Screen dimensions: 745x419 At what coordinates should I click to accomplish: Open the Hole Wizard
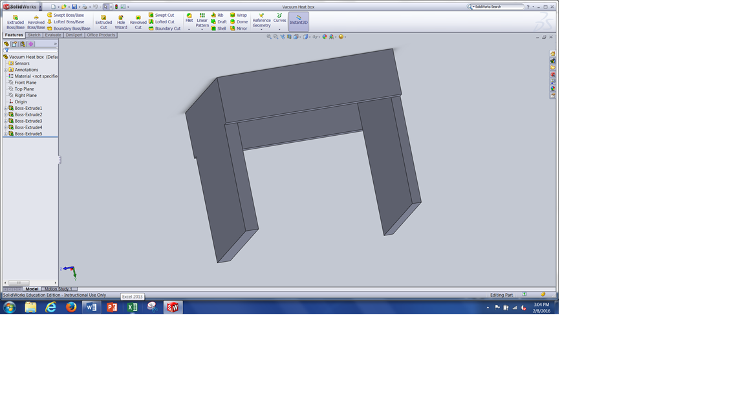121,22
